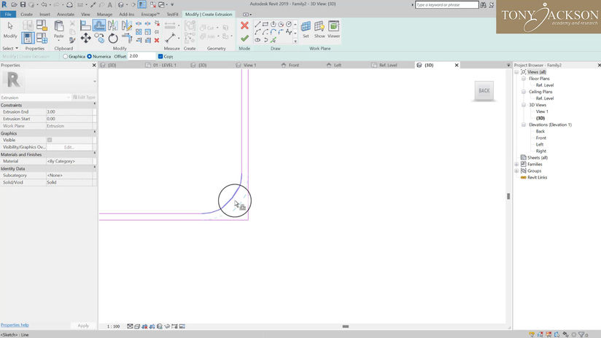Expand the Families node

pos(516,164)
